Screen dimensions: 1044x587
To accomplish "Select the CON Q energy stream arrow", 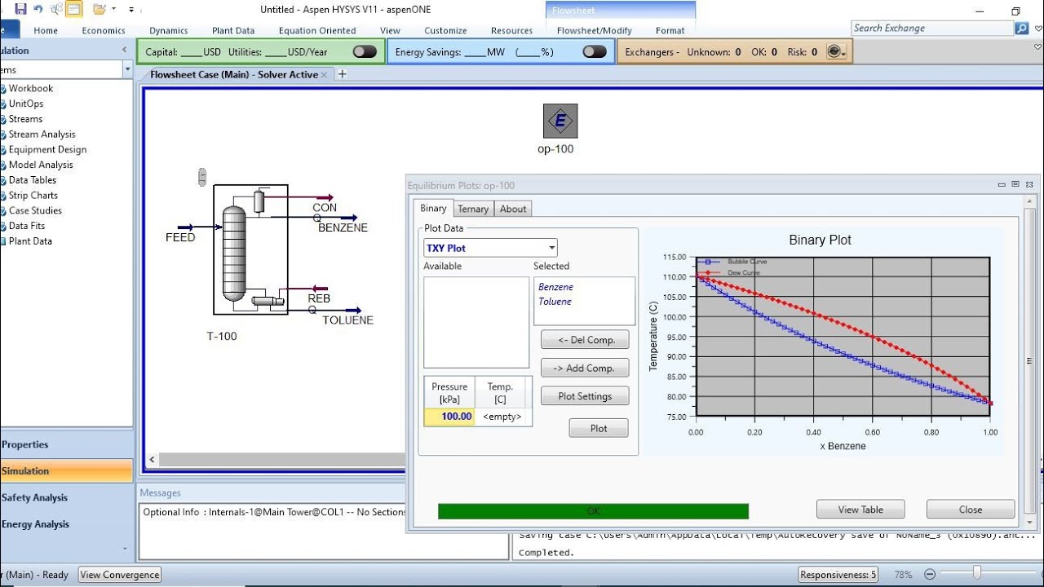I will point(325,197).
